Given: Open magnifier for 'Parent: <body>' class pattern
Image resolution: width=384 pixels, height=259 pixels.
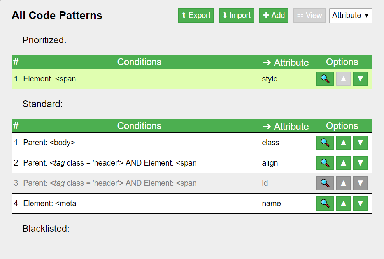Looking at the screenshot, I should [x=325, y=143].
